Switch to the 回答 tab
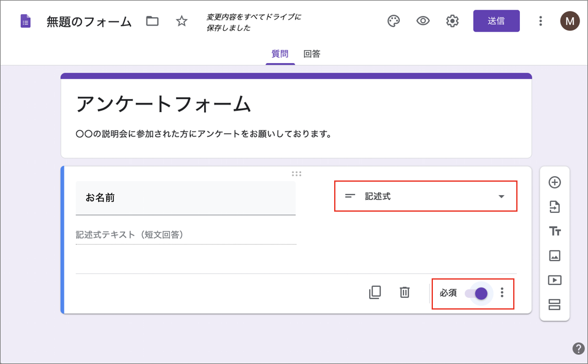This screenshot has height=364, width=588. tap(311, 54)
